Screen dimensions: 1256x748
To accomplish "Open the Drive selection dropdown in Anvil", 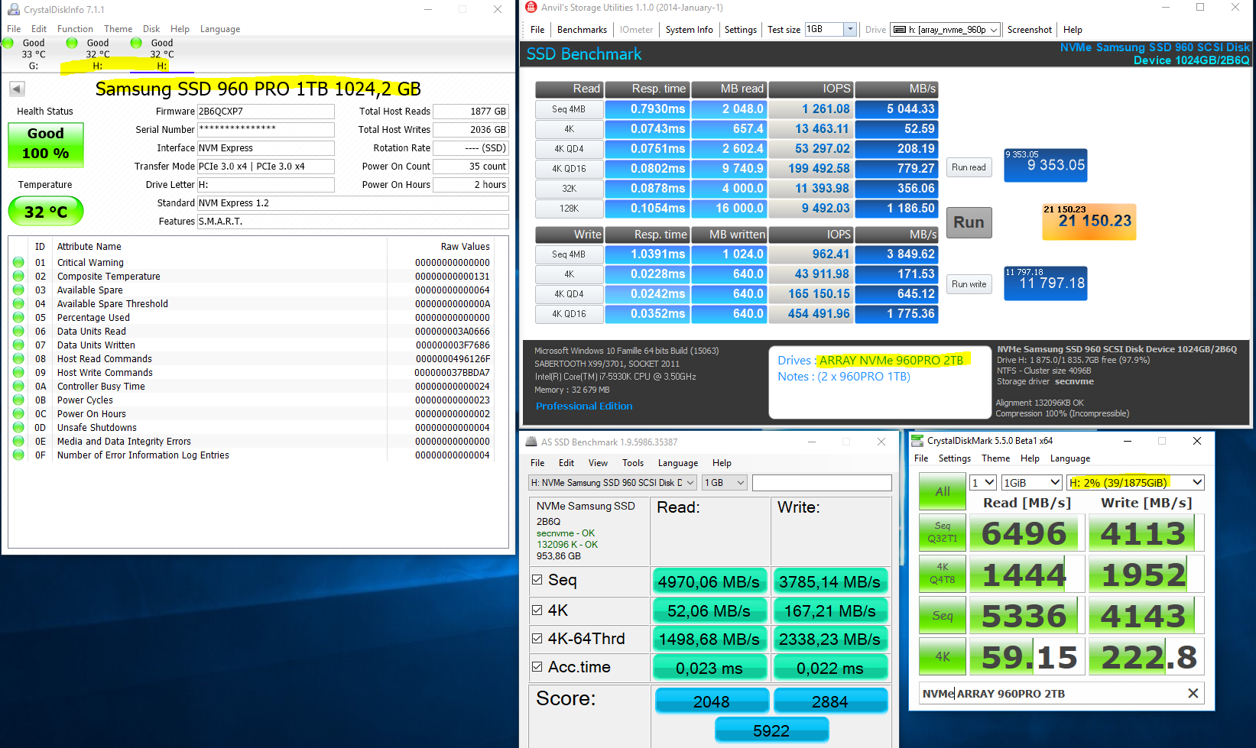I will (946, 30).
